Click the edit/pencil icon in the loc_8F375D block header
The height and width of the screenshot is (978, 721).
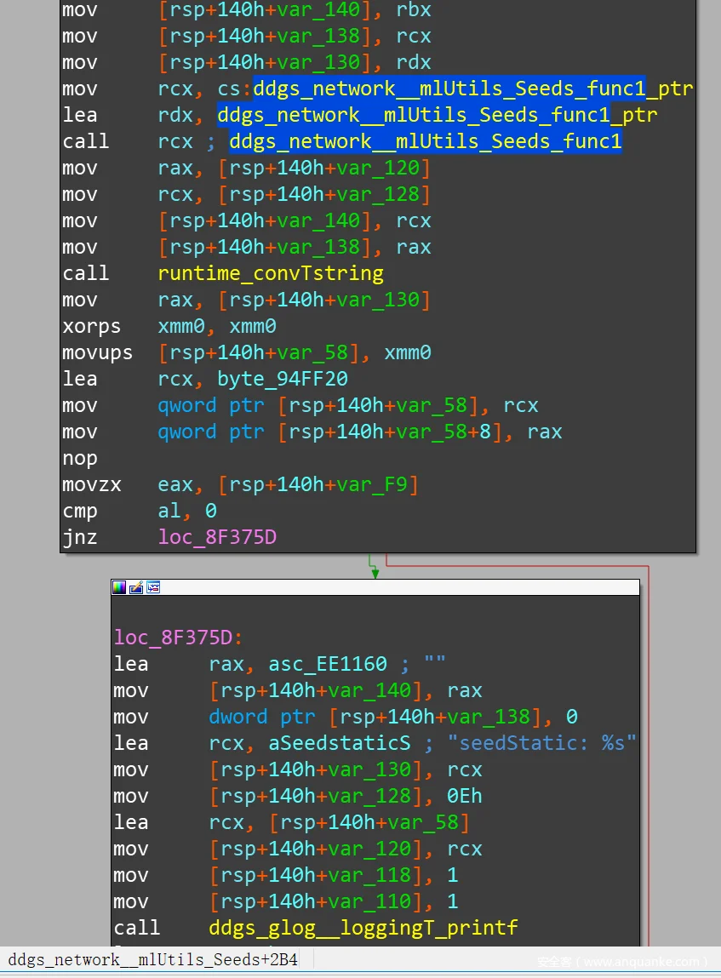tap(136, 587)
